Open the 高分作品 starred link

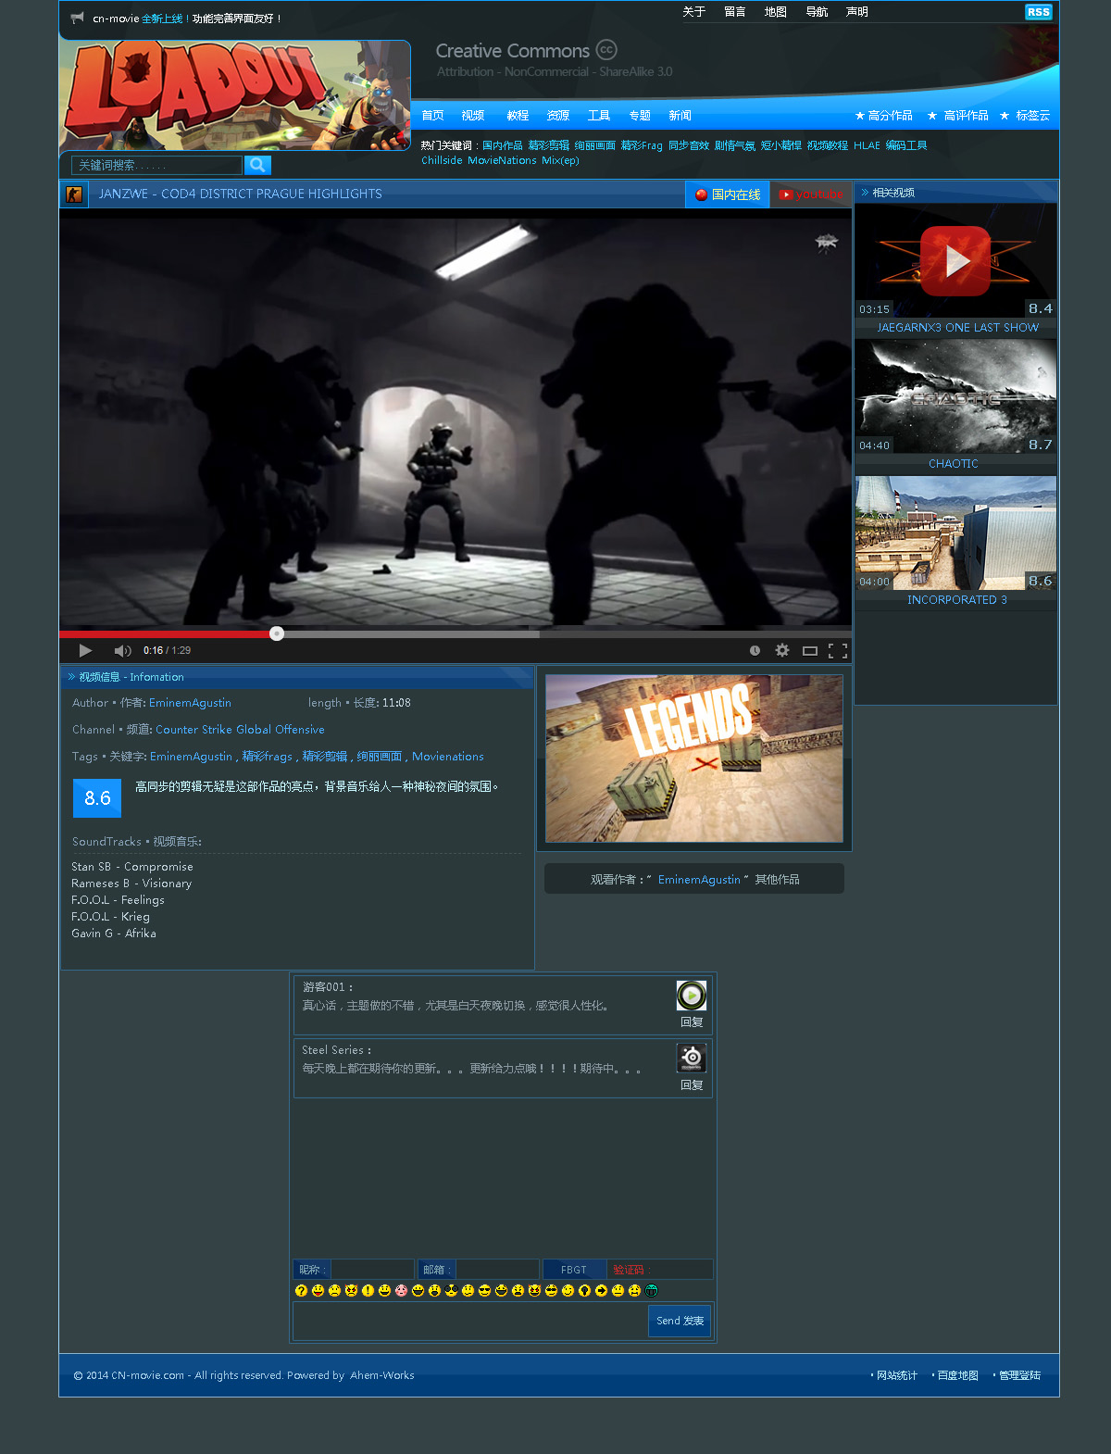click(x=883, y=116)
